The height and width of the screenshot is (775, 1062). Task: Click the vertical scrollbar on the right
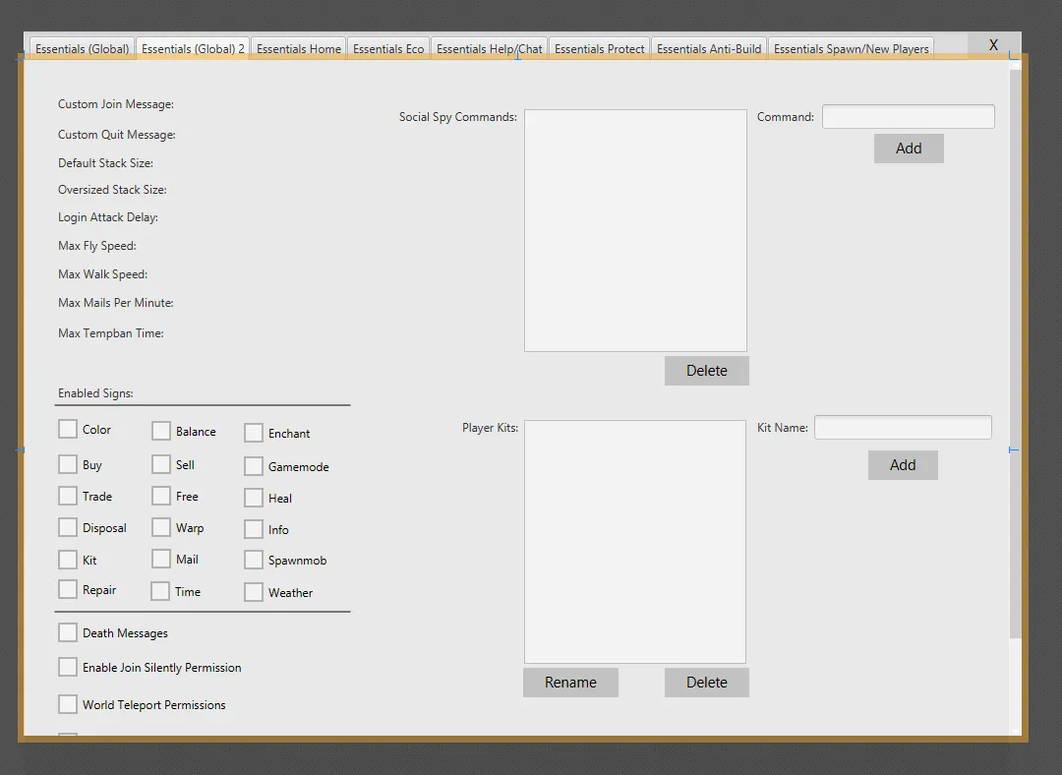point(1015,352)
